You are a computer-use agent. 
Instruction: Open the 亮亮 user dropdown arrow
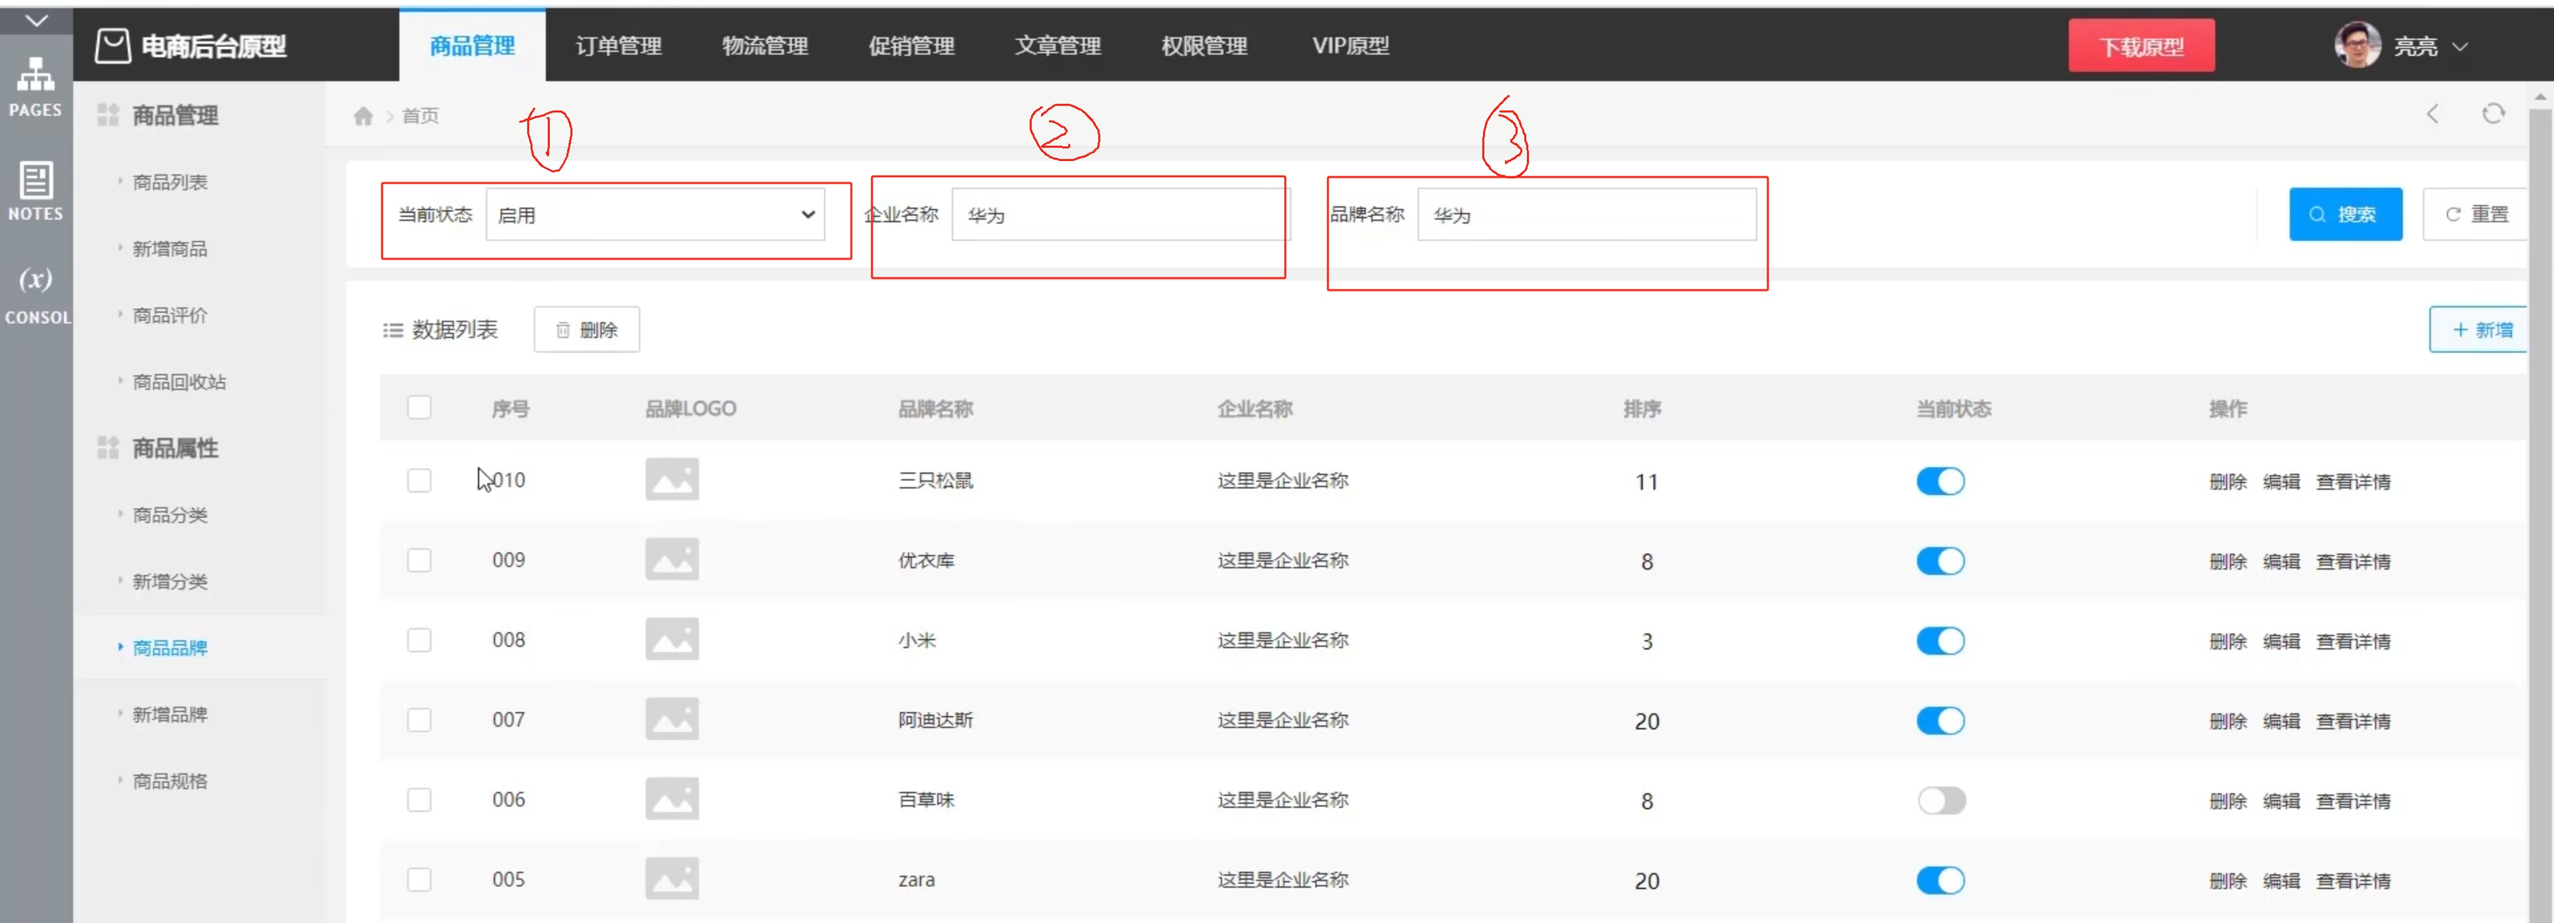tap(2459, 47)
